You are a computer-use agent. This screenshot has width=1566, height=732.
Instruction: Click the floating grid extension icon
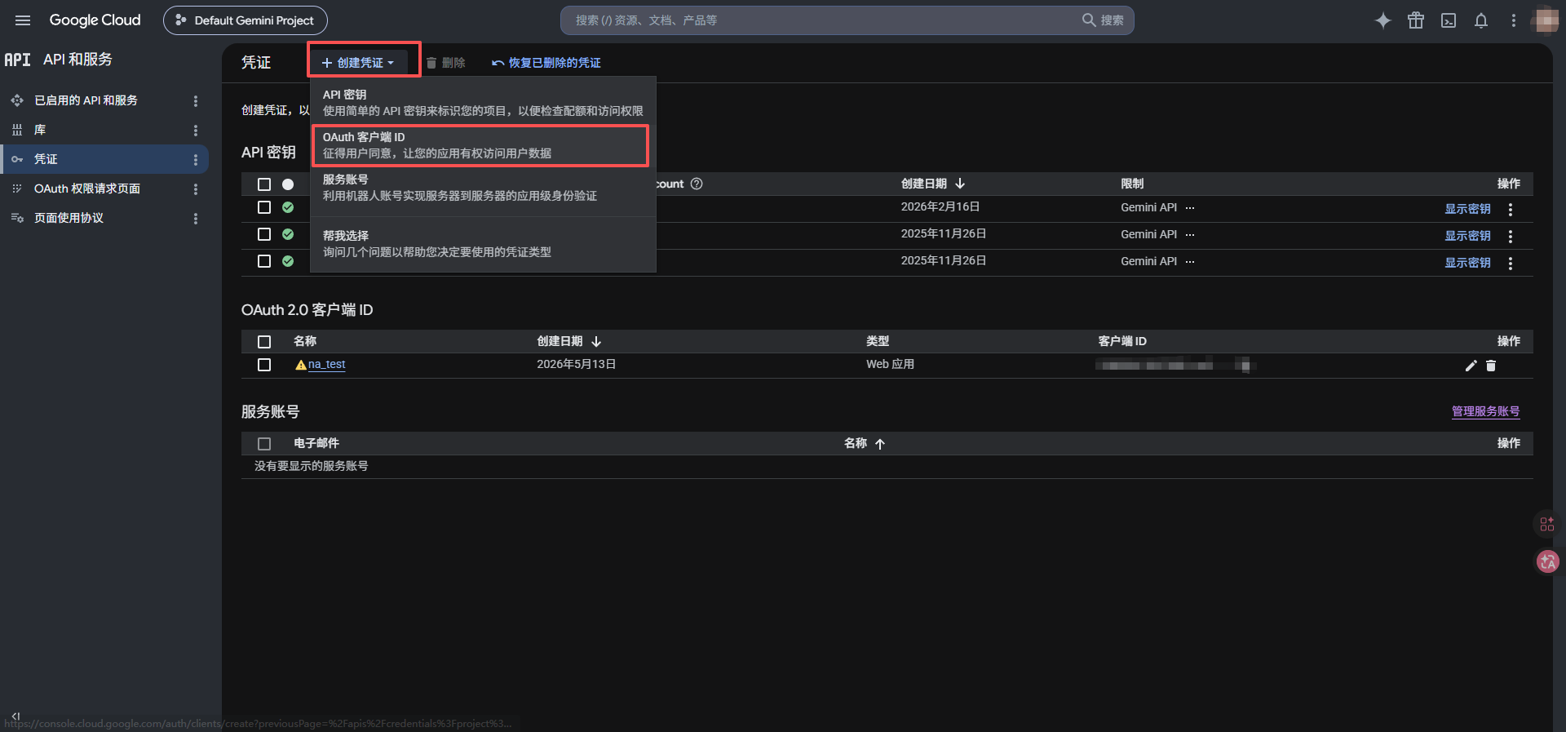pyautogui.click(x=1547, y=524)
